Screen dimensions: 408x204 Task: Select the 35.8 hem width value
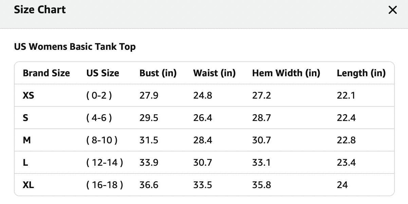tap(261, 185)
